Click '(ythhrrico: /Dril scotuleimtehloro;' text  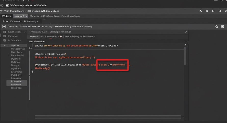click(58, 65)
